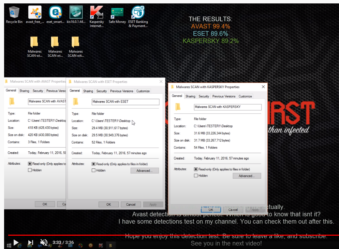The height and width of the screenshot is (249, 339).
Task: Click OK in the ESET Properties window
Action: point(108,204)
